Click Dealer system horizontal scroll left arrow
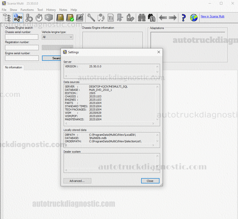Image resolution: width=238 pixels, height=219 pixels. coord(66,170)
